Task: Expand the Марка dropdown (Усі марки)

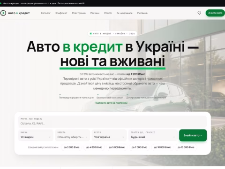Action: (x=36, y=135)
